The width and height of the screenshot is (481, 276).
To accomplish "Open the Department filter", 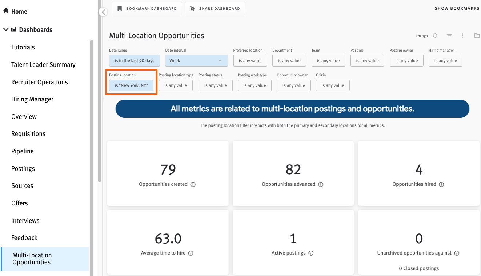I will click(289, 61).
